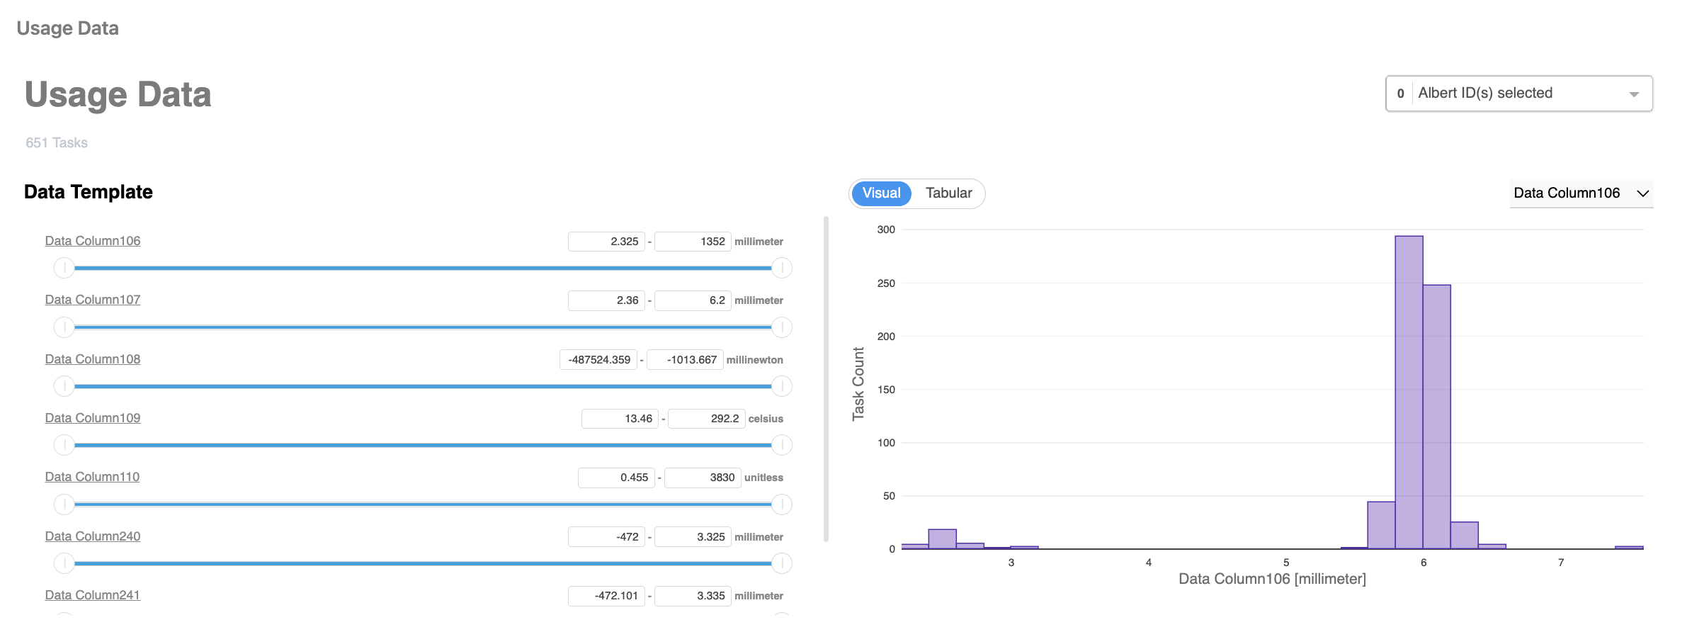Switch to the Tabular view
The height and width of the screenshot is (632, 1704).
[x=948, y=193]
